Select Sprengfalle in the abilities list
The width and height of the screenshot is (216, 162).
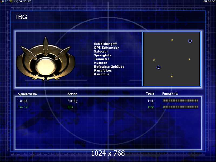click(103, 55)
